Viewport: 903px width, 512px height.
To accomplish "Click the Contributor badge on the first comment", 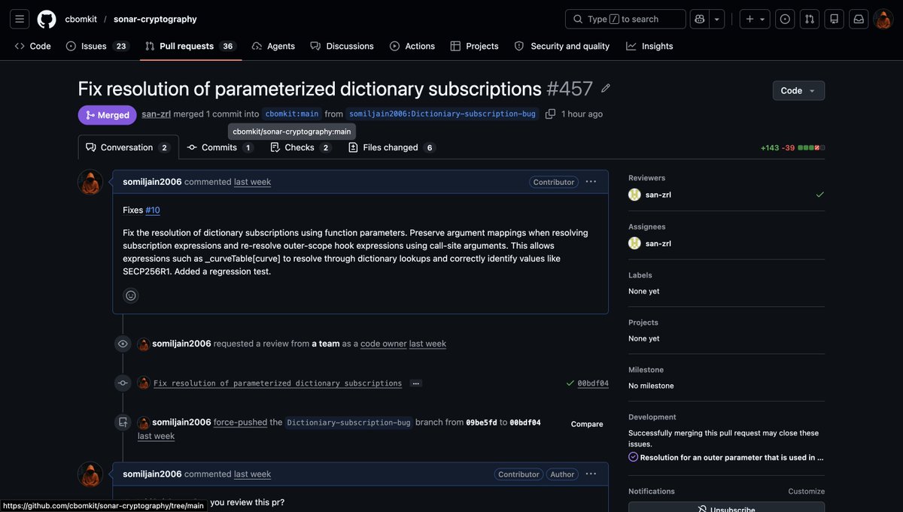I will click(554, 182).
